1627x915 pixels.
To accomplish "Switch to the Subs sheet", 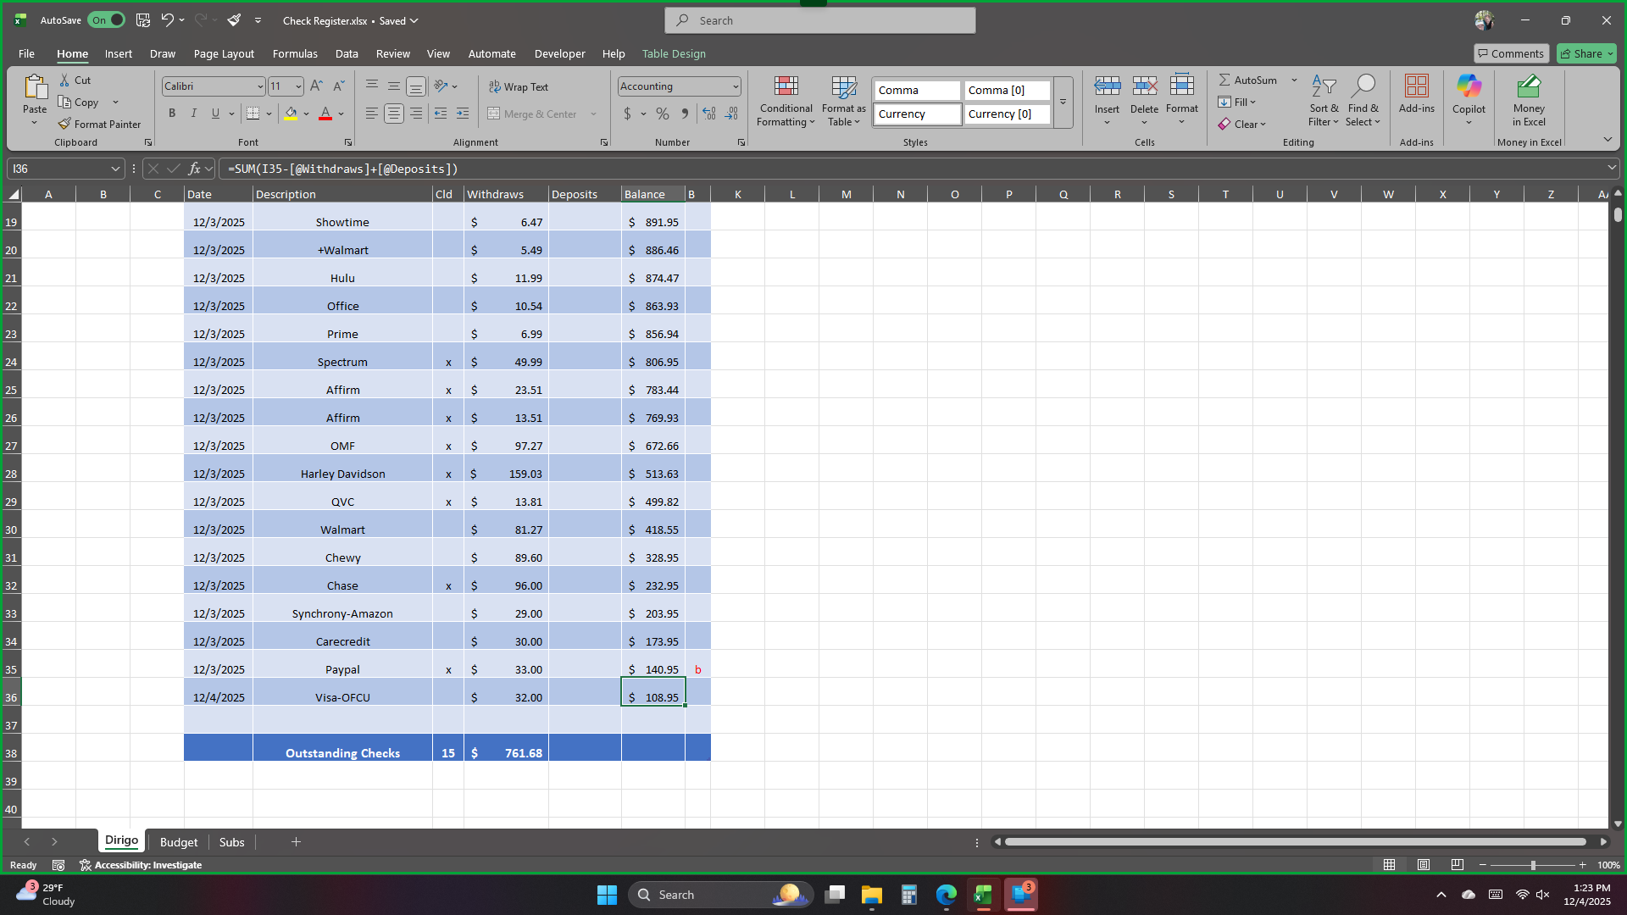I will 231,842.
